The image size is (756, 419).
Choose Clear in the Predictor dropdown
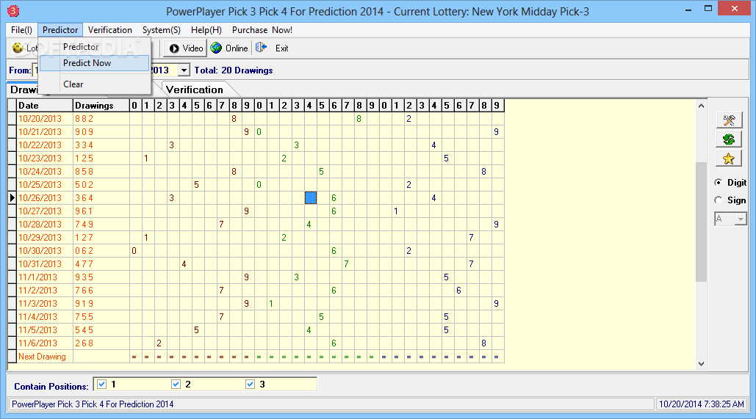point(95,84)
